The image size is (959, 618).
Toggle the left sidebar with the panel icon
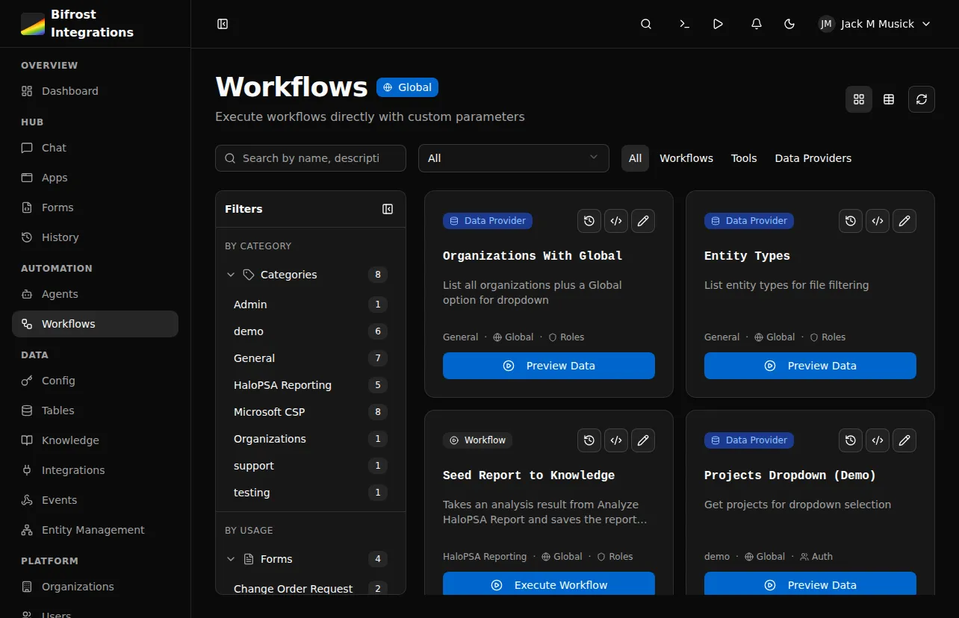pos(222,24)
